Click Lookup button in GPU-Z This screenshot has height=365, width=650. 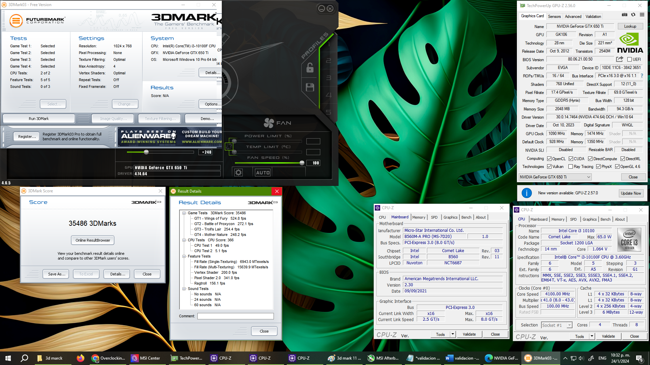tap(630, 26)
